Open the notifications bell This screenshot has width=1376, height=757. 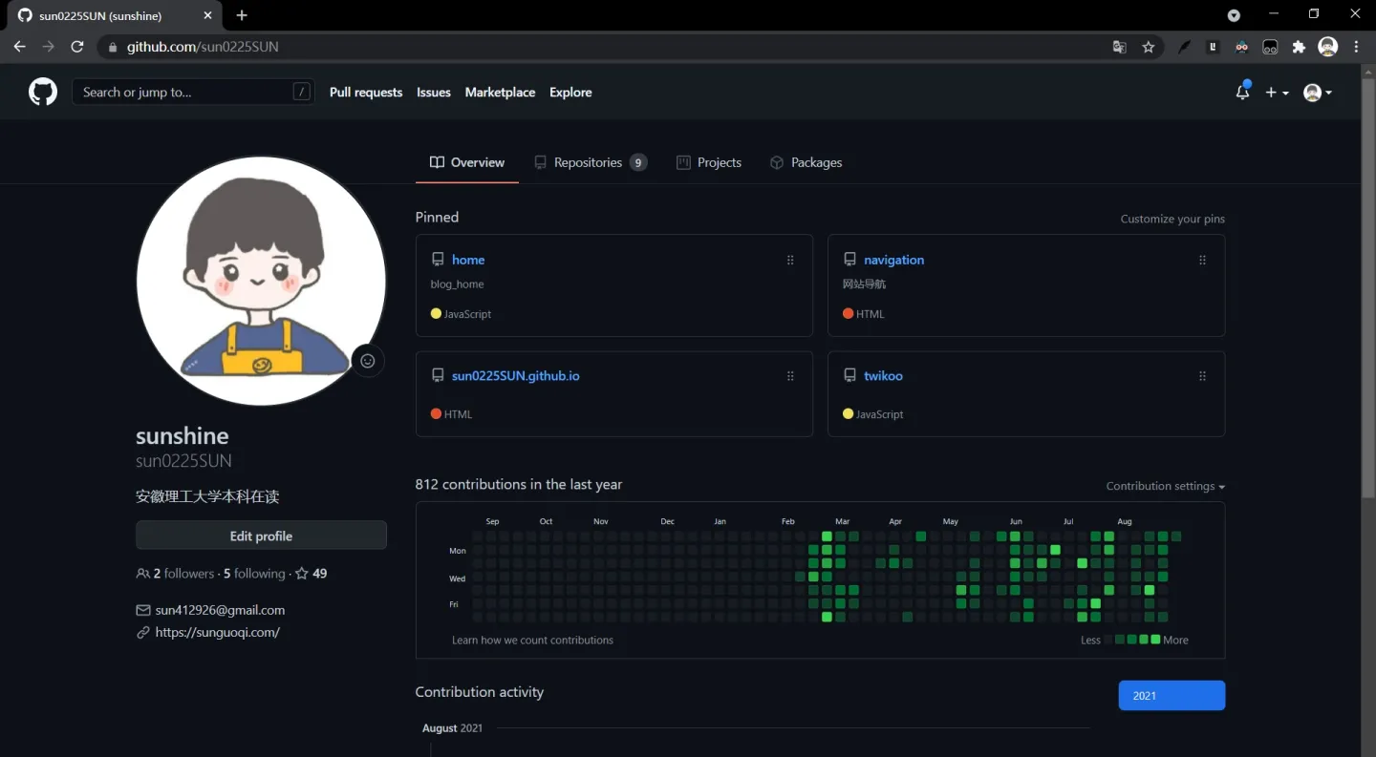(1242, 92)
